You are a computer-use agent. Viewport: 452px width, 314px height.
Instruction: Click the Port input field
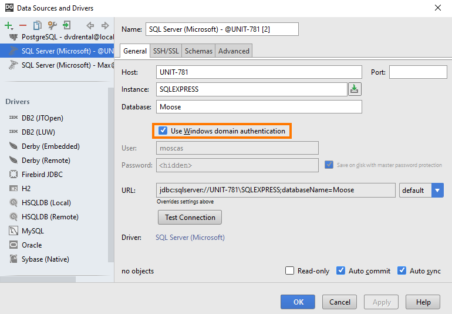[x=418, y=72]
